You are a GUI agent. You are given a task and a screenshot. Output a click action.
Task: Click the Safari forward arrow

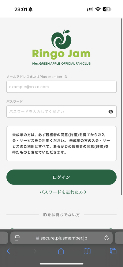(35, 251)
